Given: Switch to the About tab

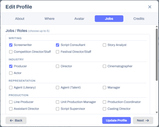Looking at the screenshot, I should coord(20,18).
